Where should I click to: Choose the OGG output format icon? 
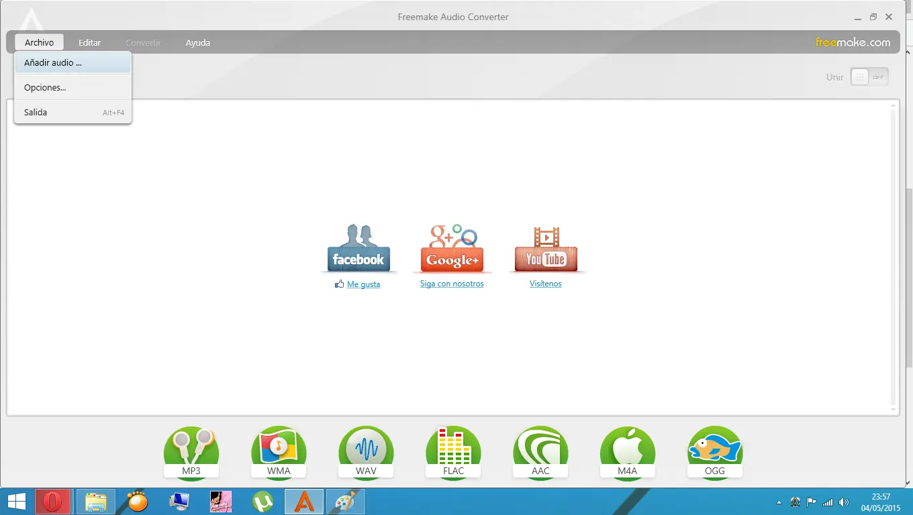[x=715, y=453]
